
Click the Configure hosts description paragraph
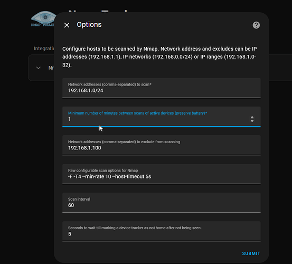(160, 57)
